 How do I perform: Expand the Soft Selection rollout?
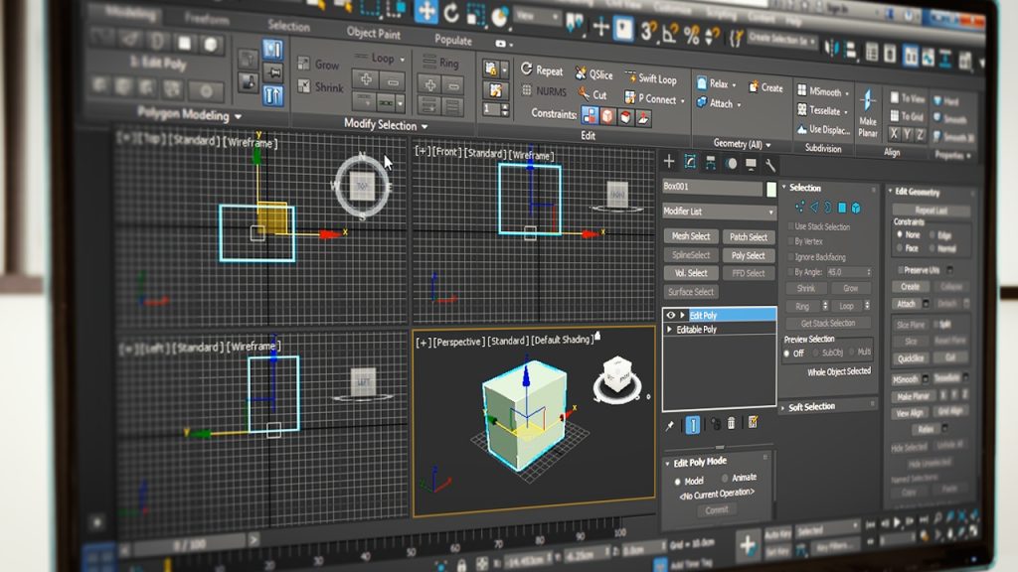click(811, 407)
